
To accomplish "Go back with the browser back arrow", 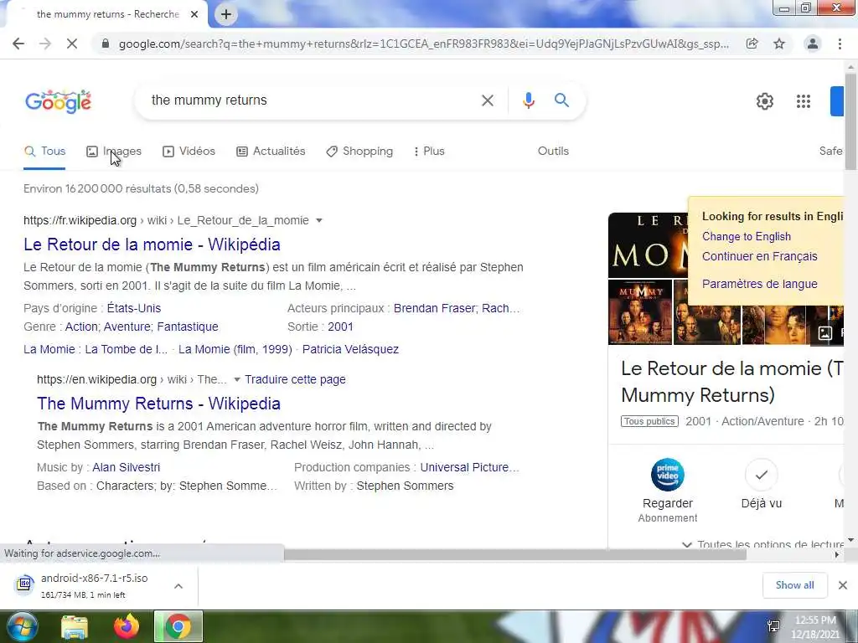I will point(18,44).
